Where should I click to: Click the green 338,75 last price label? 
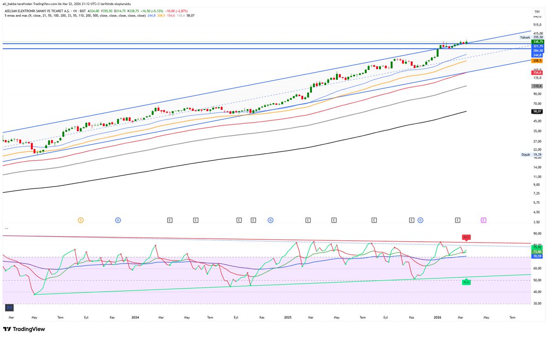tap(537, 41)
